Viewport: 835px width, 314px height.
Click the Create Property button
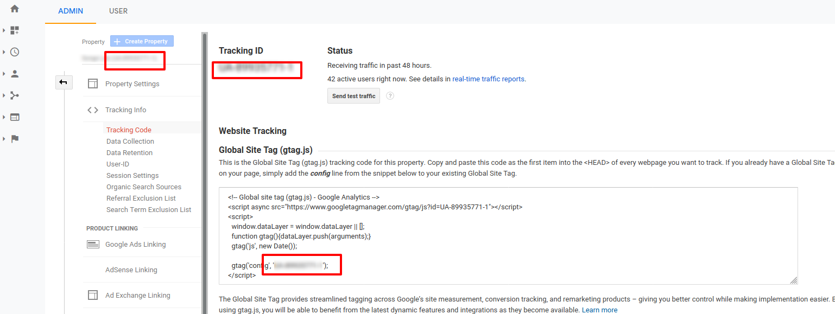(142, 41)
